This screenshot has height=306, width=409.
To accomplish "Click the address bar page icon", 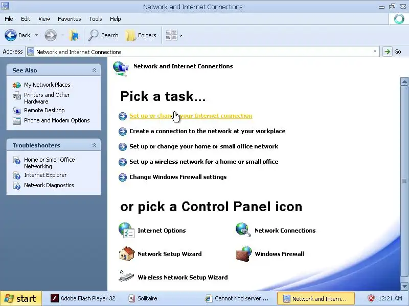I will [31, 52].
